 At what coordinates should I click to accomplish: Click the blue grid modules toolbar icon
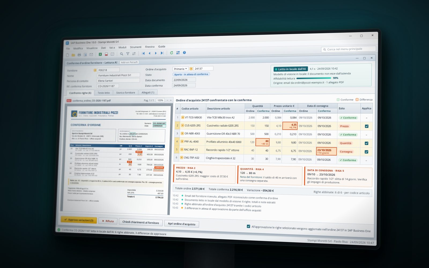pyautogui.click(x=178, y=53)
